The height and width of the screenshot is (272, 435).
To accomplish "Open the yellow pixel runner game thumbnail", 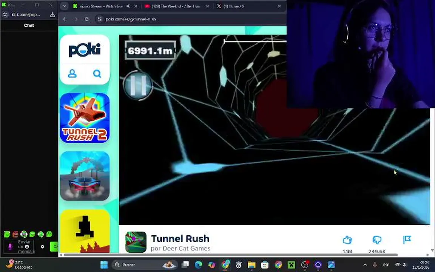I will click(85, 231).
